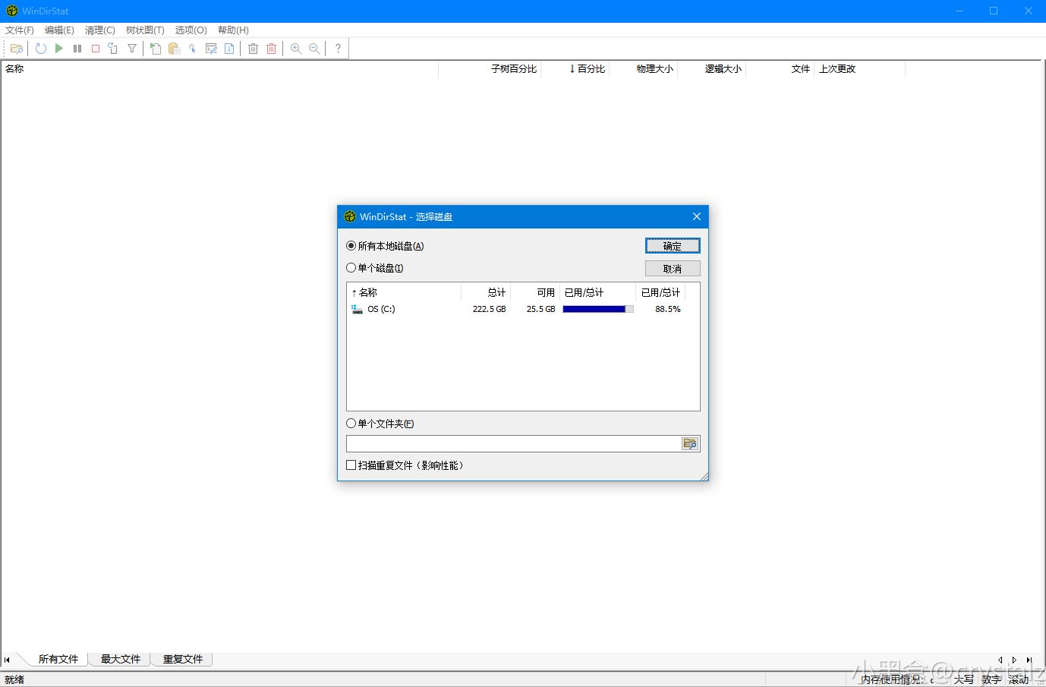Sort main list by 物理大小 column
1046x687 pixels.
click(x=643, y=69)
